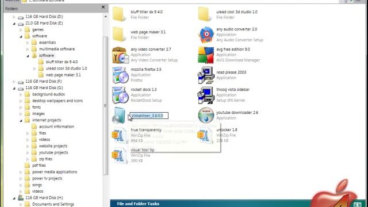Click 'any audio converter 2.0' file name
This screenshot has height=207, width=368.
(236, 29)
